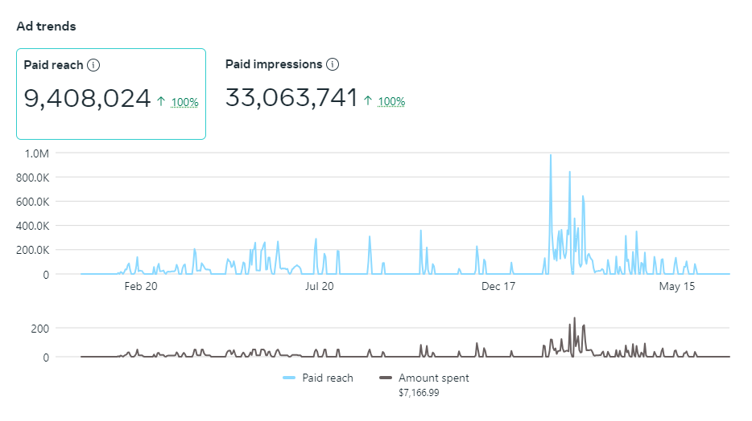This screenshot has width=752, height=421.
Task: Open the Paid impressions 100% change link
Action: pos(391,101)
